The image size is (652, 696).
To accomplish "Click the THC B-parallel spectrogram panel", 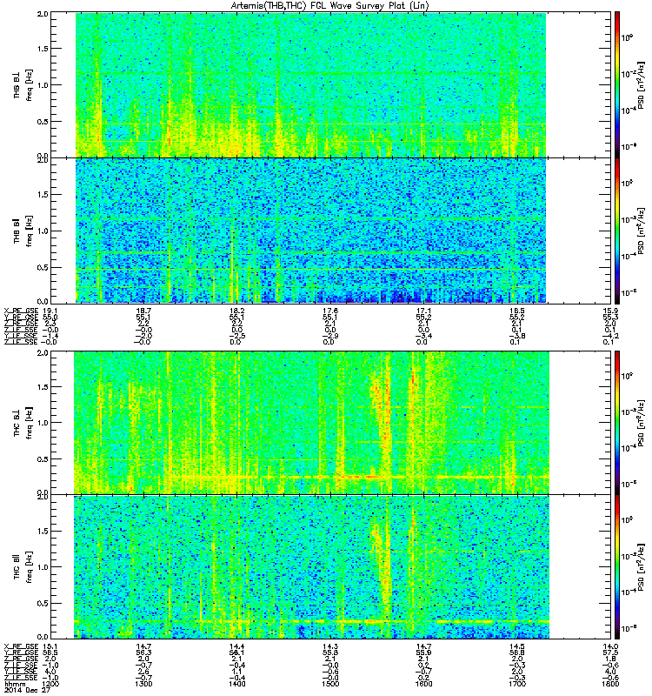I will coord(331,567).
